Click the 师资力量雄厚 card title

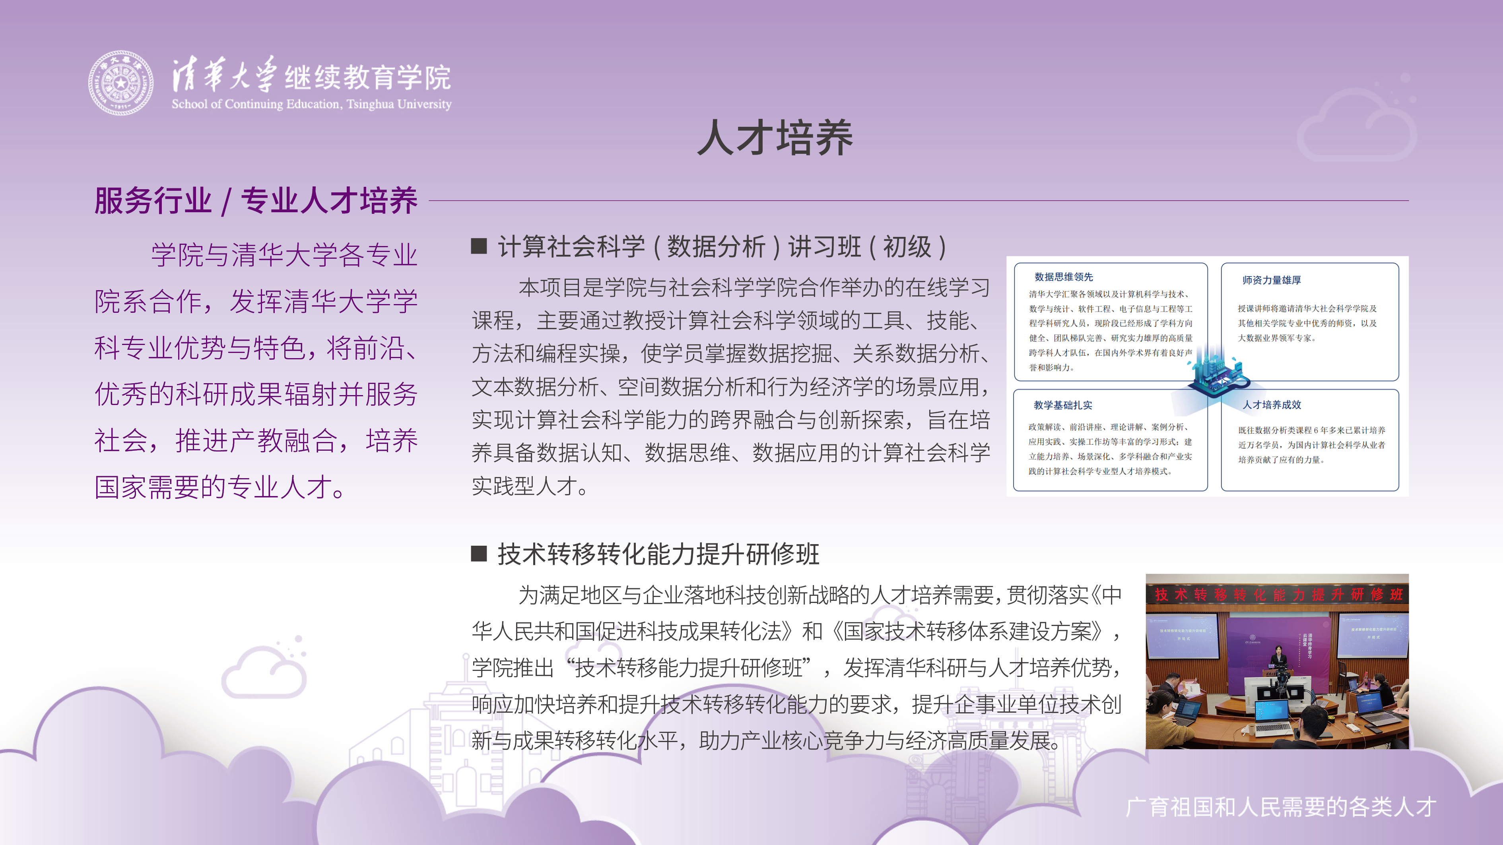coord(1271,280)
